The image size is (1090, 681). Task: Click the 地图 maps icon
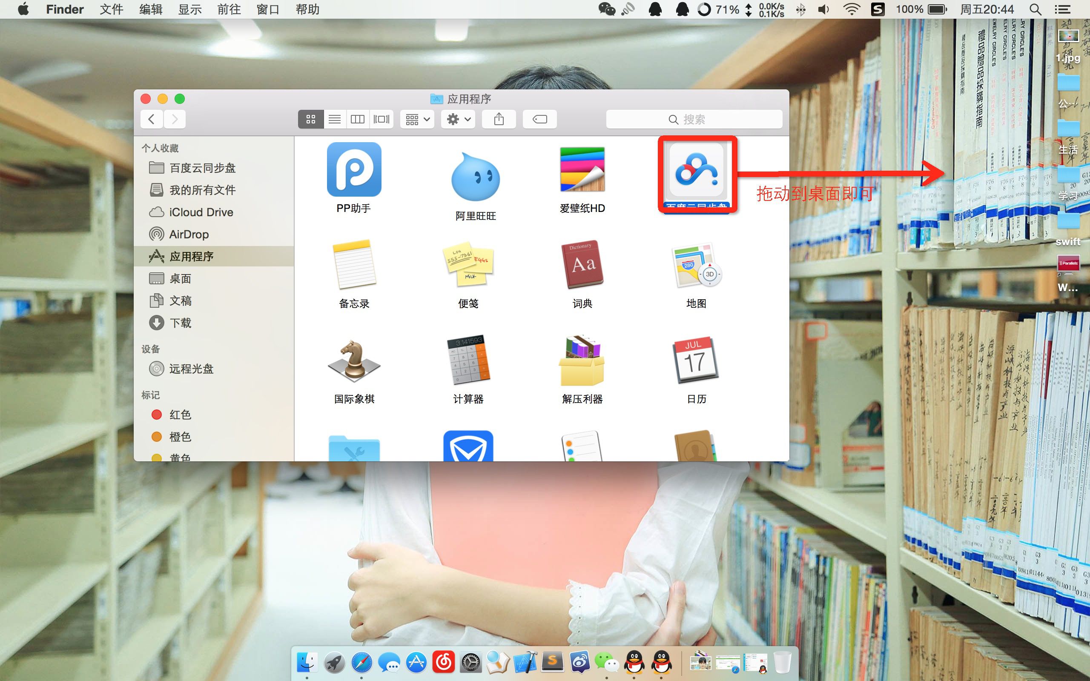pos(696,265)
